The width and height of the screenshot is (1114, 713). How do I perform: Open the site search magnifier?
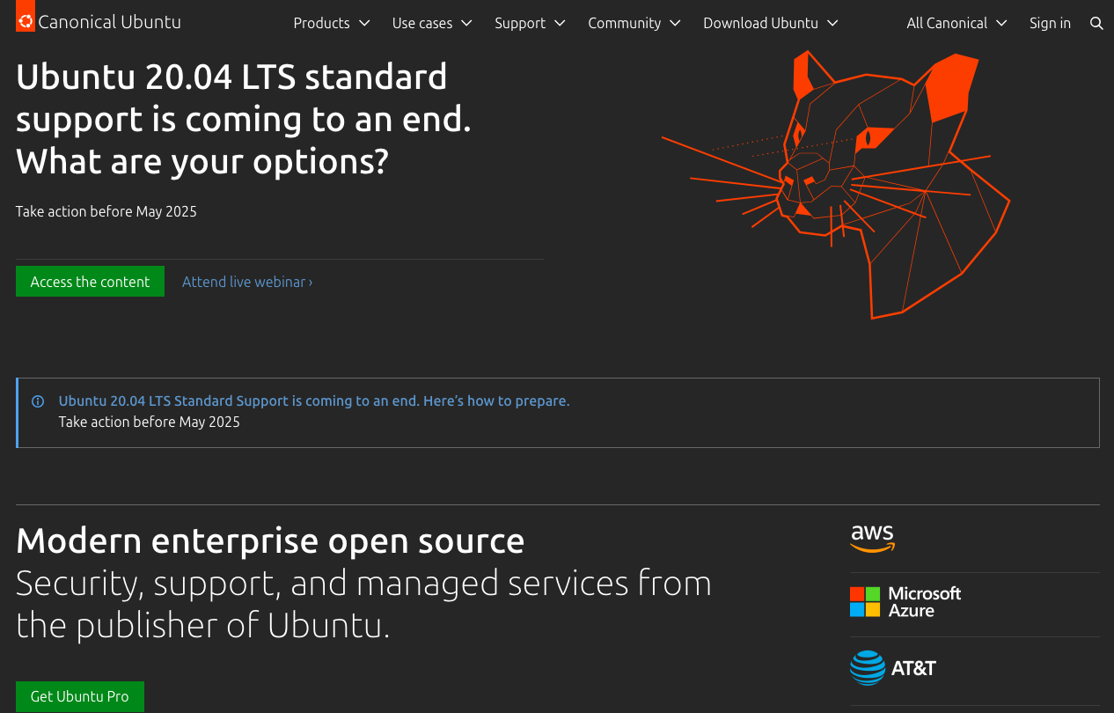(1096, 23)
